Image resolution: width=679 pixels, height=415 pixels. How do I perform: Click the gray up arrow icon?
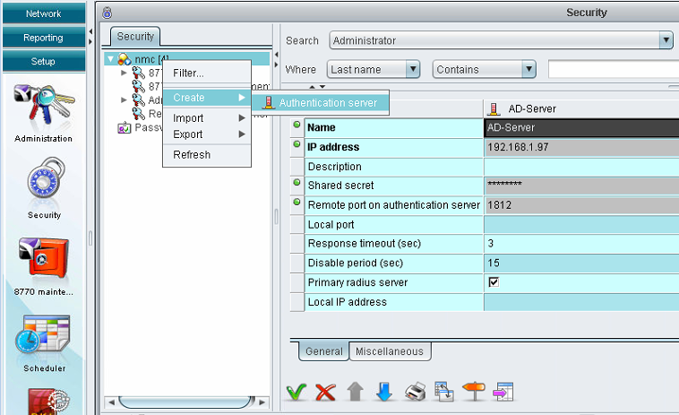[355, 392]
